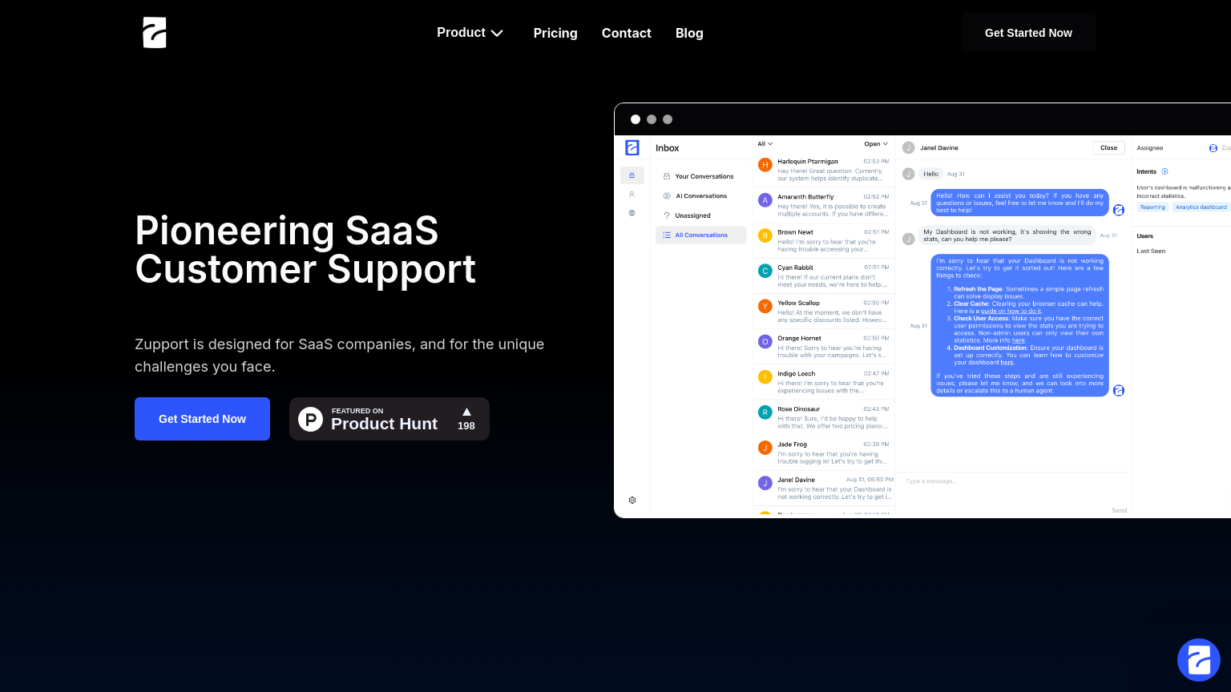Expand the Open status dropdown
Image resolution: width=1231 pixels, height=692 pixels.
(875, 144)
